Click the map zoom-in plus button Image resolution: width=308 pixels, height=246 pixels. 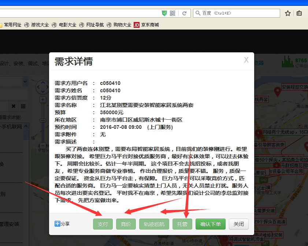click(43, 100)
